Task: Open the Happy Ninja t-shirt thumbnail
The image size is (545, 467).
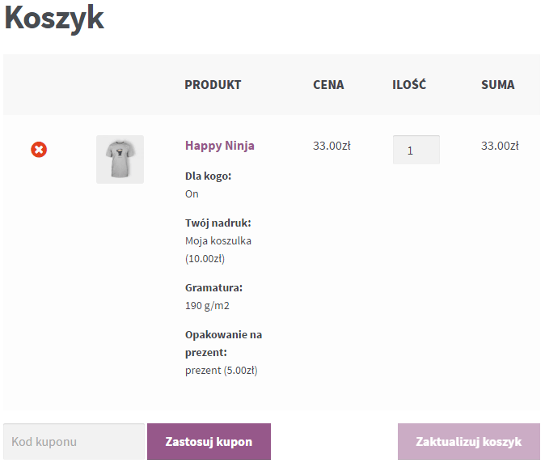Action: [120, 159]
